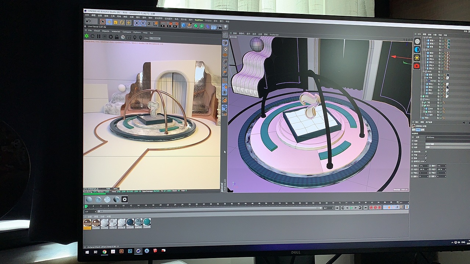The image size is (470, 264).
Task: Add a Light object
Action: (x=225, y=27)
